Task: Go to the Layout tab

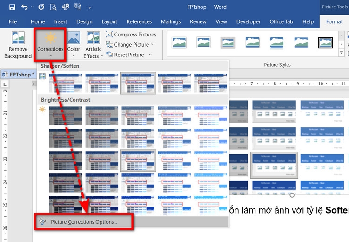Action: (x=109, y=21)
